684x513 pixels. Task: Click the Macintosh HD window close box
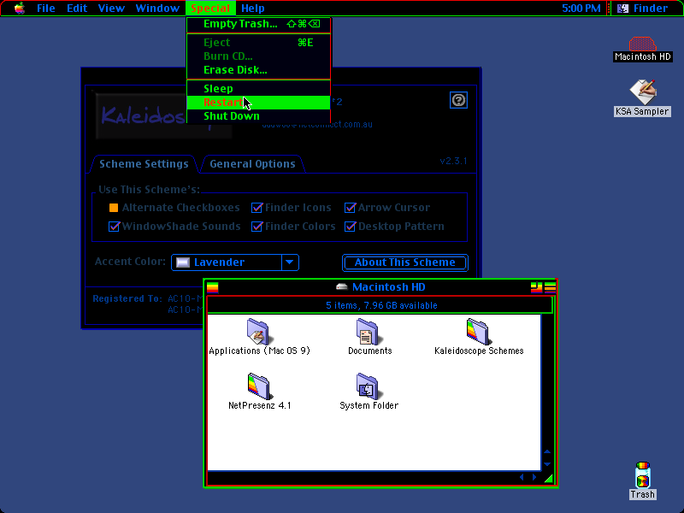click(x=212, y=287)
